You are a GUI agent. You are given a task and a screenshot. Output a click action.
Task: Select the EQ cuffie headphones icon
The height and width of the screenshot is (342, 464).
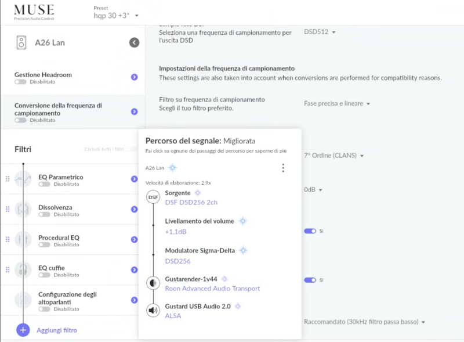point(24,269)
